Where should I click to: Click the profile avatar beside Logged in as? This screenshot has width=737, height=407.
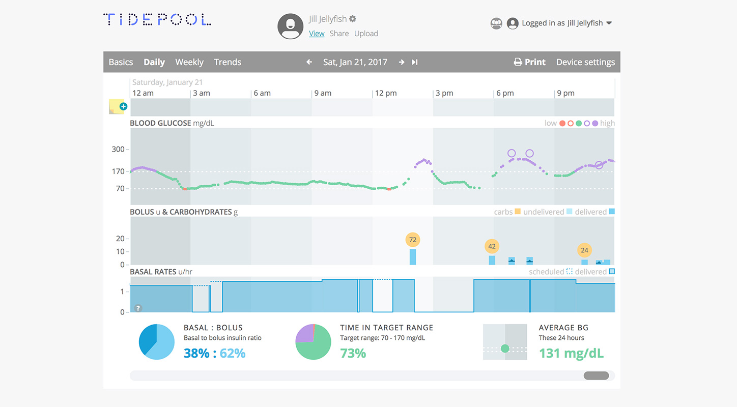513,23
